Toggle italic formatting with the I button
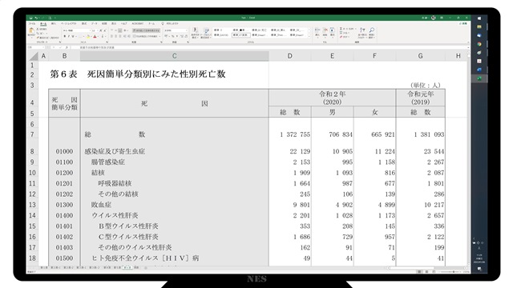 pos(69,36)
